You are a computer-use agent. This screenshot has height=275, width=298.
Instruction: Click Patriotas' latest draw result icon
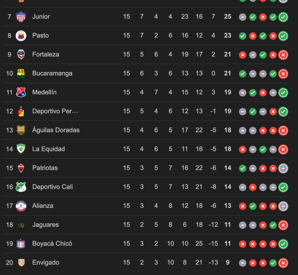point(283,168)
